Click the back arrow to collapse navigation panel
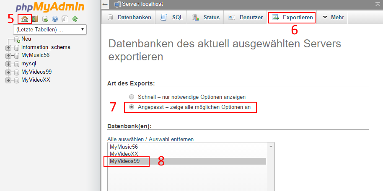 [105, 4]
